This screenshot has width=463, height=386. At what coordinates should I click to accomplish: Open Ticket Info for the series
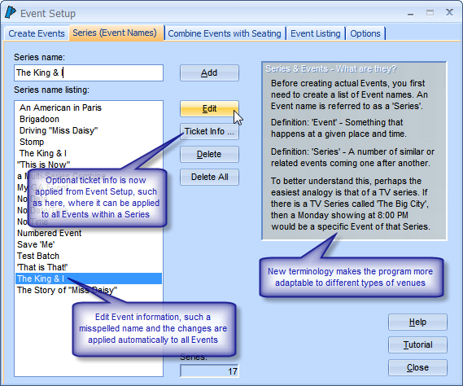click(209, 131)
